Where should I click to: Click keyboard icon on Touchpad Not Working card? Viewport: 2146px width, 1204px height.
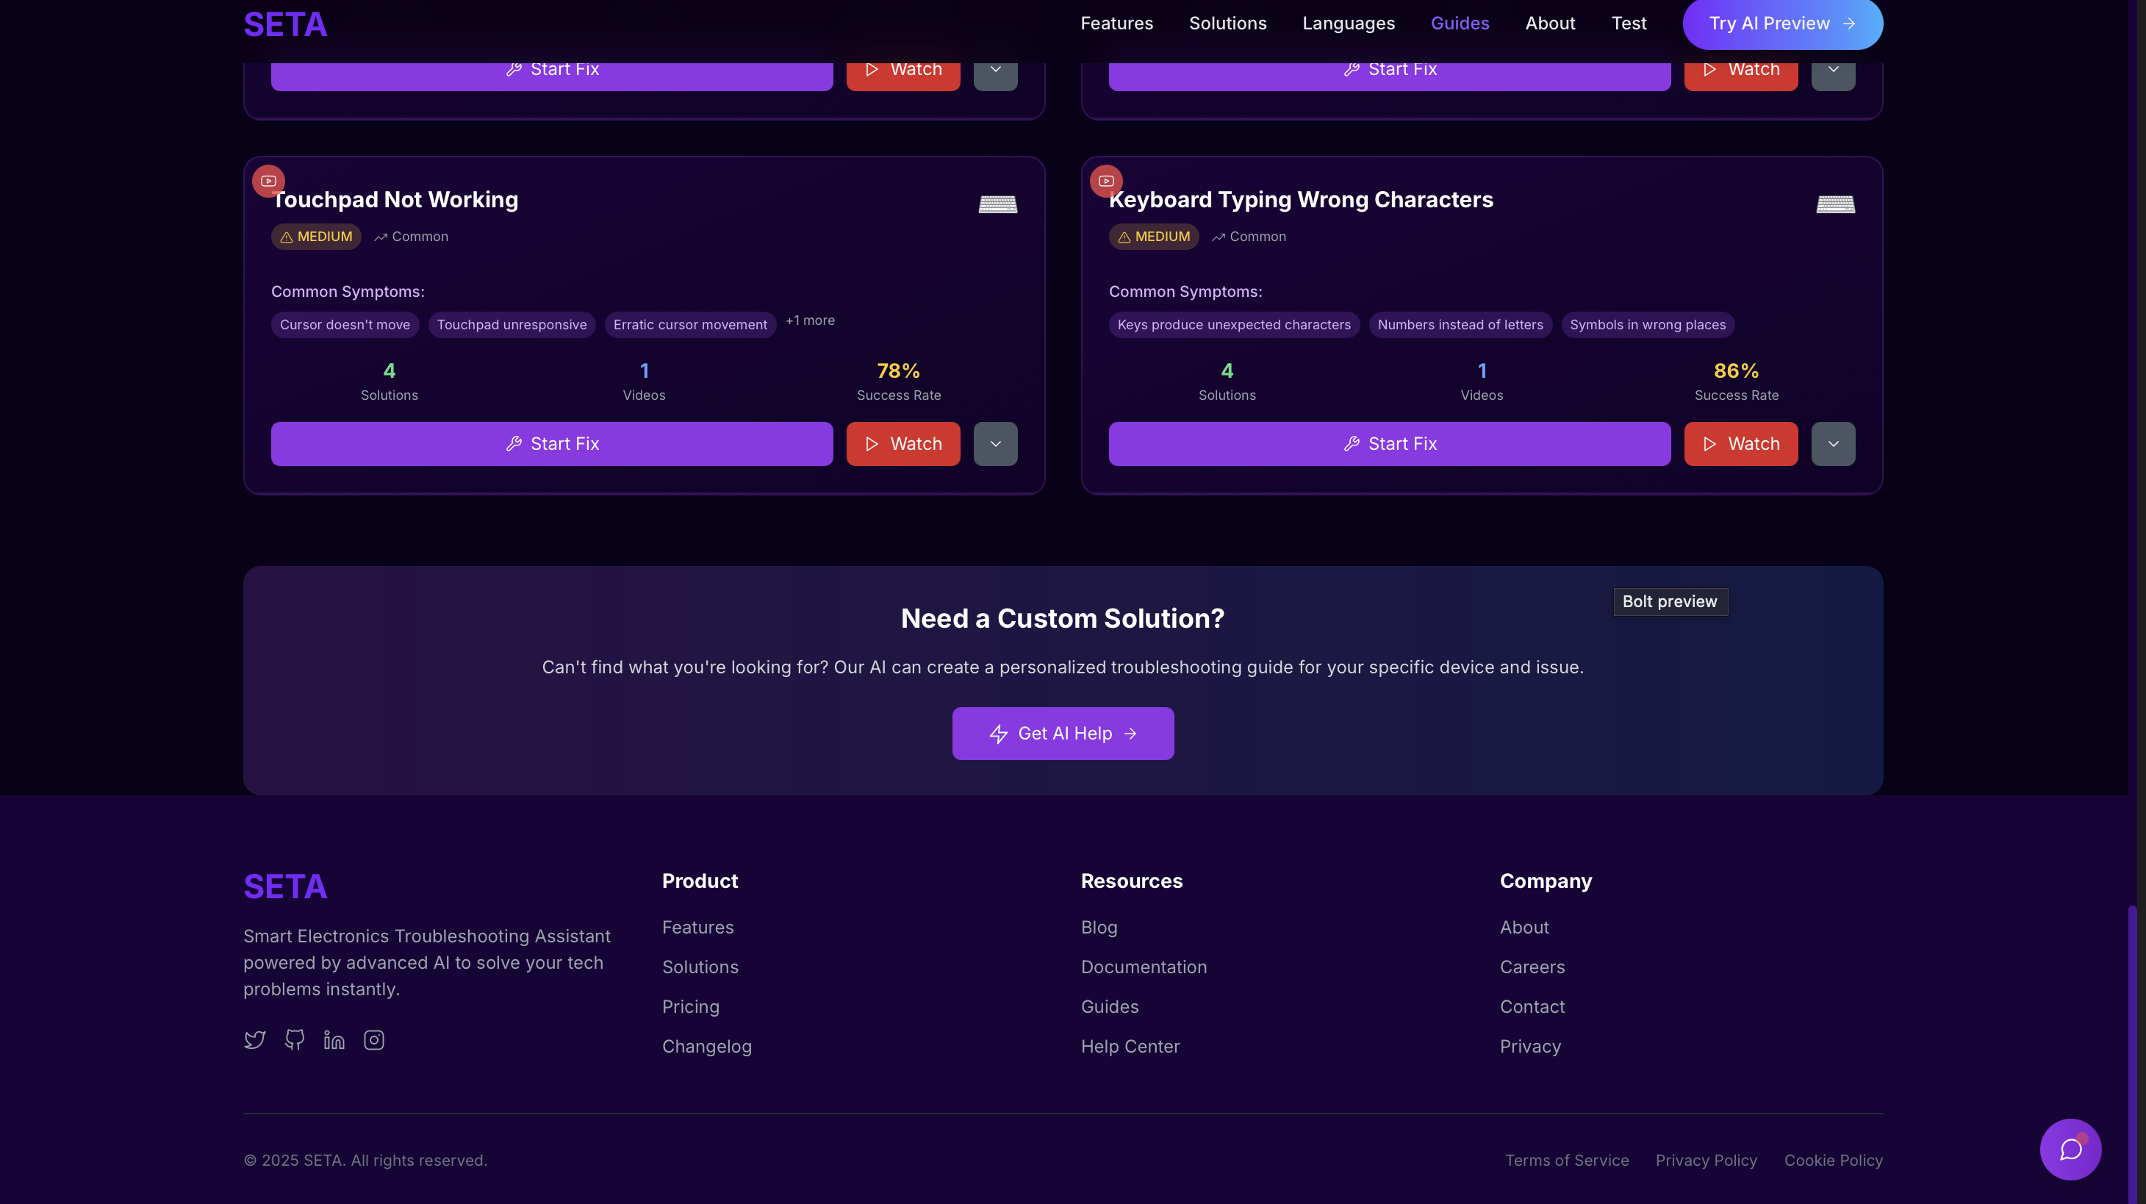coord(997,204)
